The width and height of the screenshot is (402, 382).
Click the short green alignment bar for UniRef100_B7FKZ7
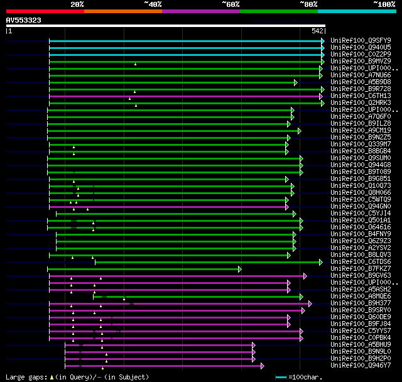pyautogui.click(x=143, y=269)
